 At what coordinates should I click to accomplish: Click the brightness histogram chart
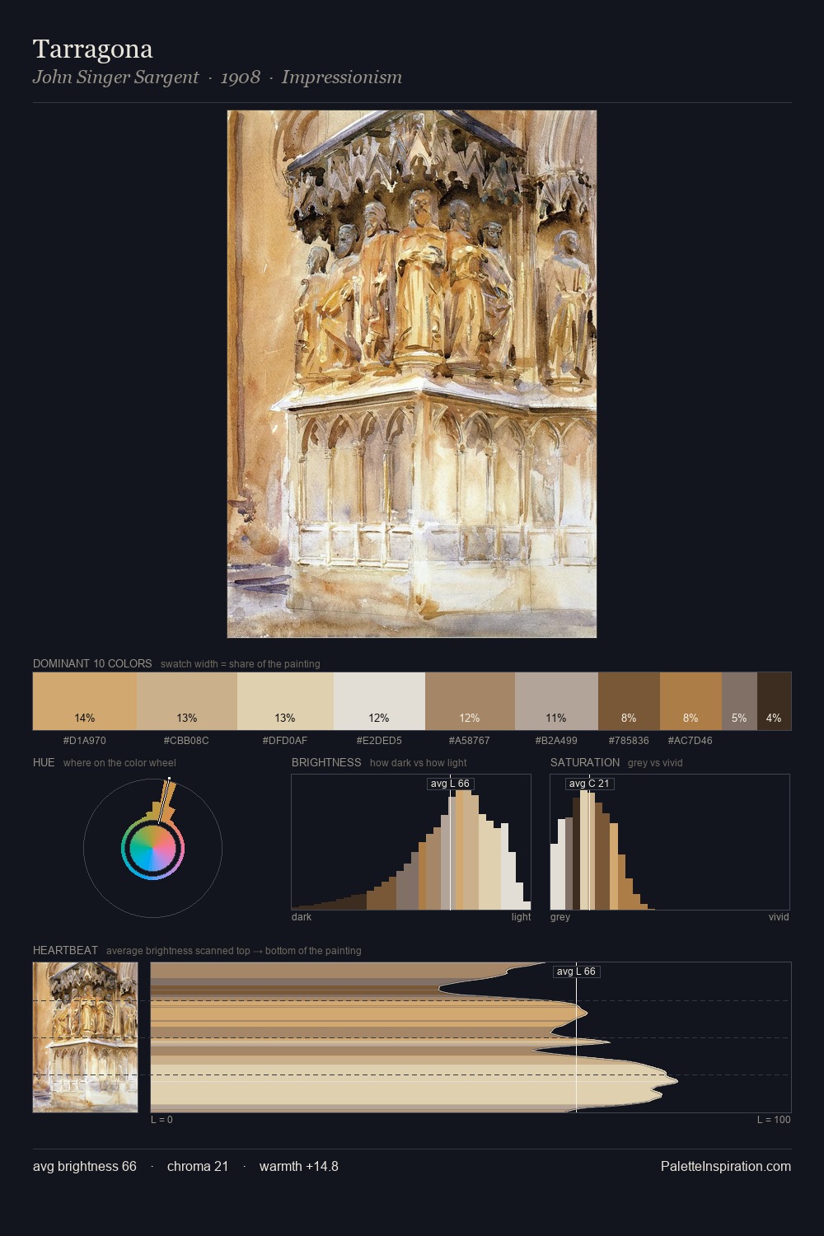(411, 842)
